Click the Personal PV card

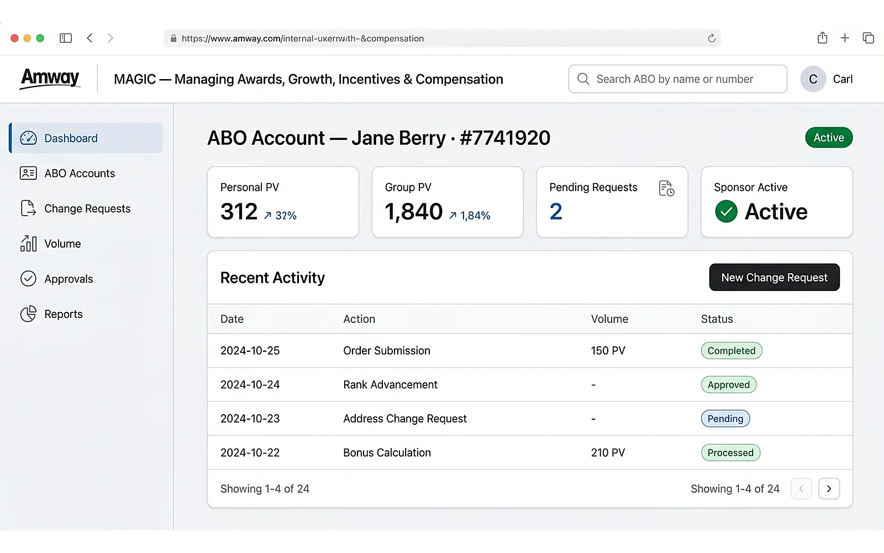tap(283, 202)
